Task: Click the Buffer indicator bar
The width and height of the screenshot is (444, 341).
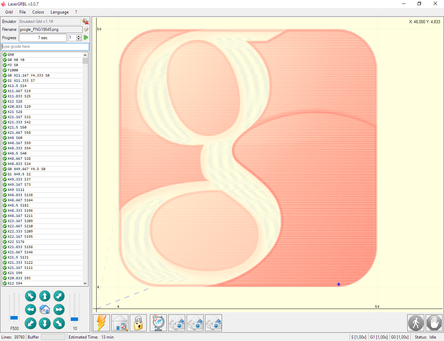Action: coord(53,337)
